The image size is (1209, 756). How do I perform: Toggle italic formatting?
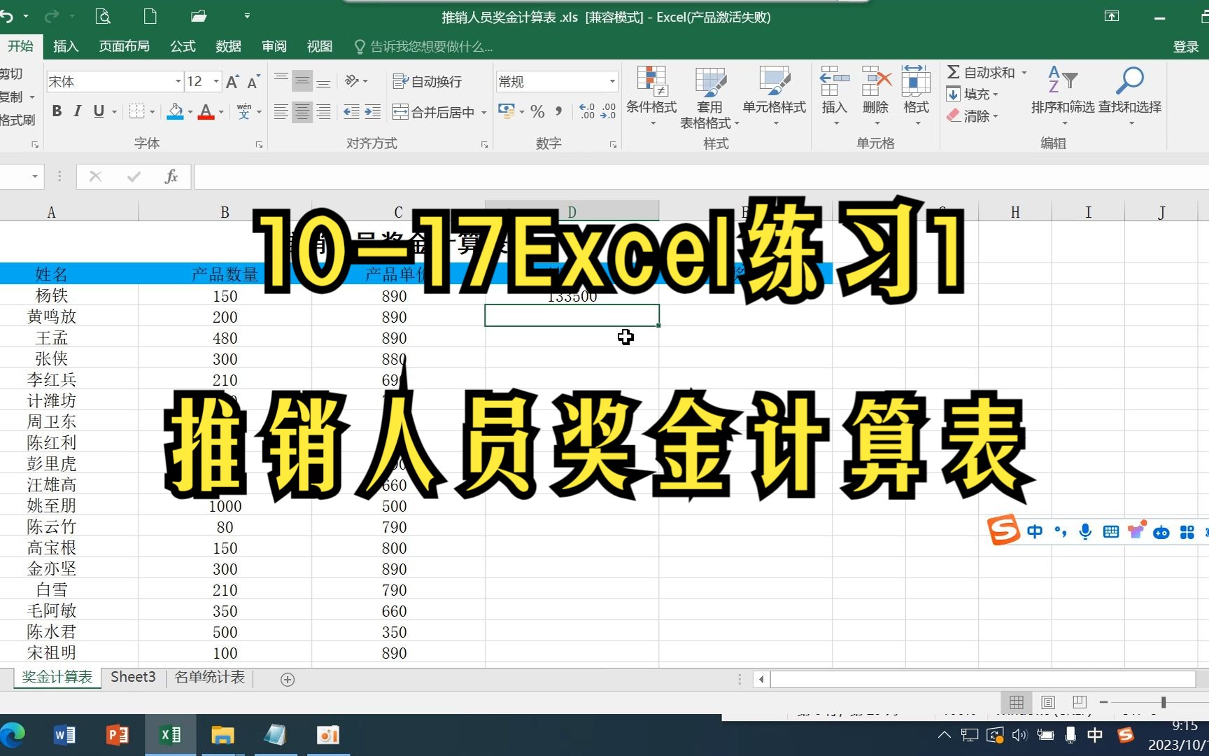(78, 111)
